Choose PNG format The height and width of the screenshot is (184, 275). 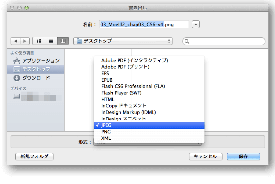[149, 132]
